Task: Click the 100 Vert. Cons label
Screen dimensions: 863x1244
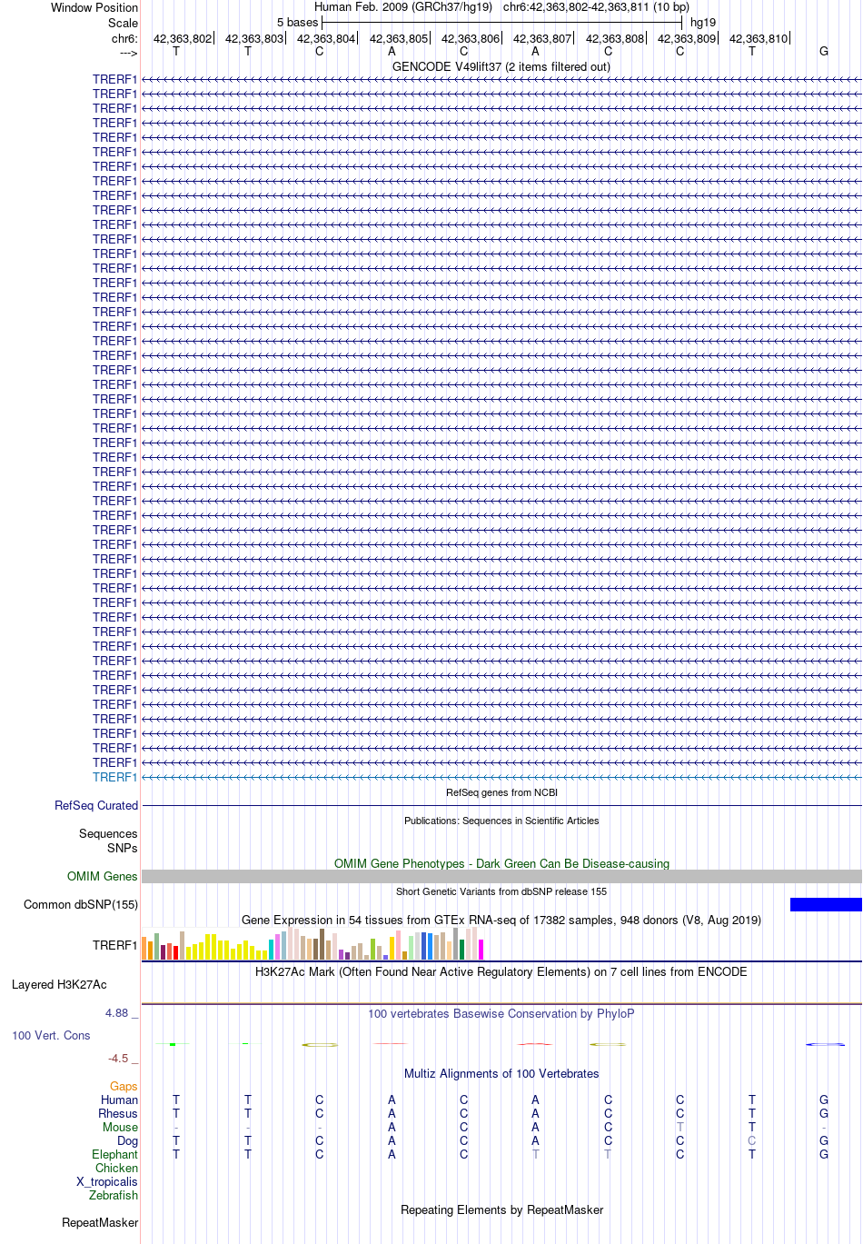Action: point(51,1035)
